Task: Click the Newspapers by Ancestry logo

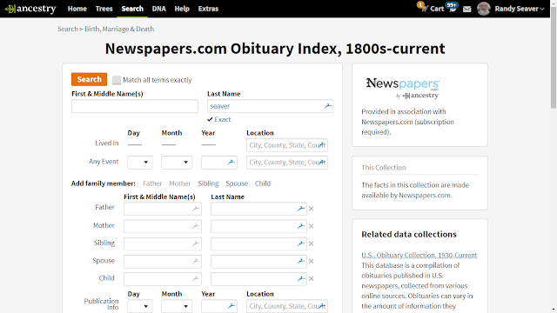Action: point(403,88)
